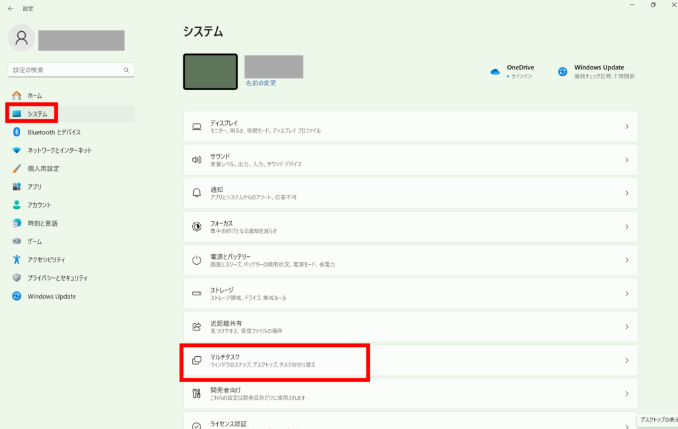Click the Display monitor icon
The height and width of the screenshot is (429, 678).
tap(197, 126)
